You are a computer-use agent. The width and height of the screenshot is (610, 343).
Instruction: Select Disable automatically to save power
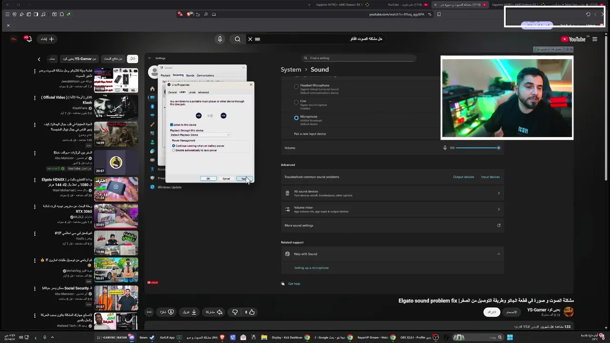click(173, 150)
